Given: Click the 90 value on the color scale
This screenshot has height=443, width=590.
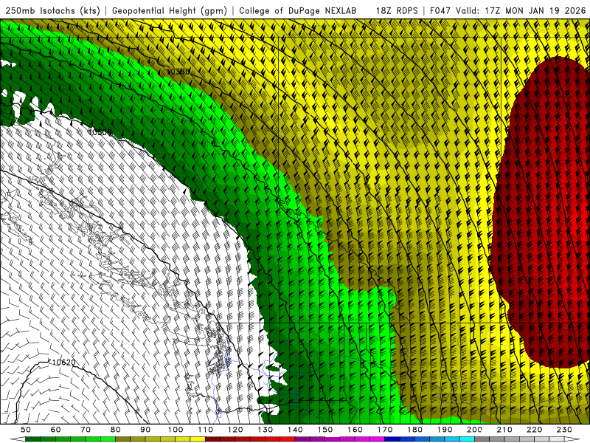Looking at the screenshot, I should point(145,430).
